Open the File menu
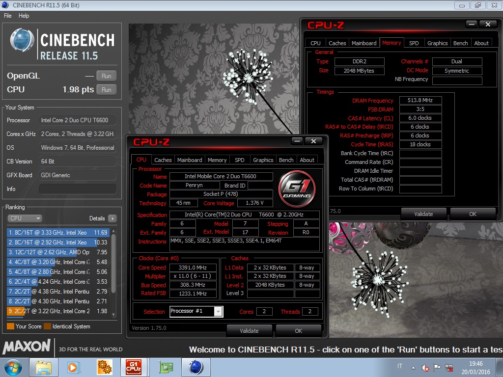The image size is (503, 377). (x=8, y=16)
